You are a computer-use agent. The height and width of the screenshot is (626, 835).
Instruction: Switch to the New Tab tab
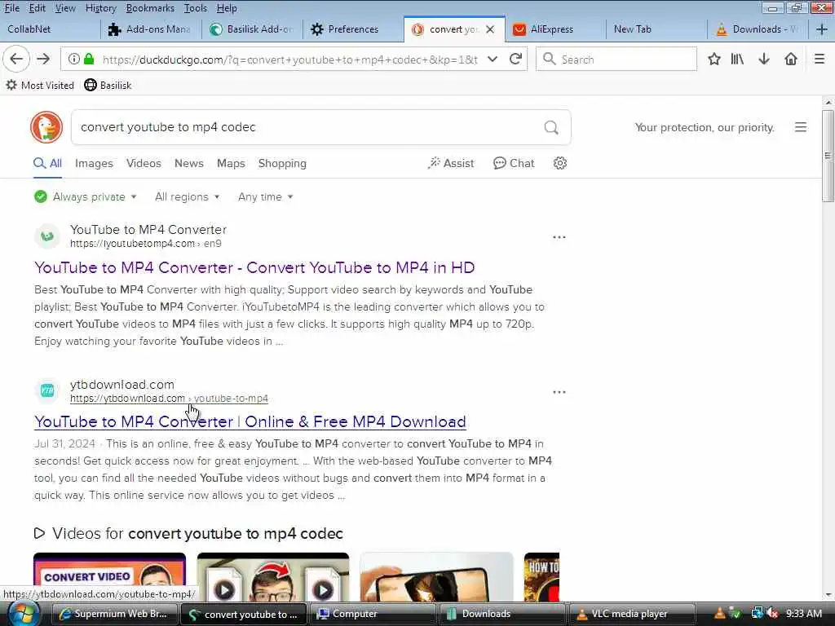(656, 29)
